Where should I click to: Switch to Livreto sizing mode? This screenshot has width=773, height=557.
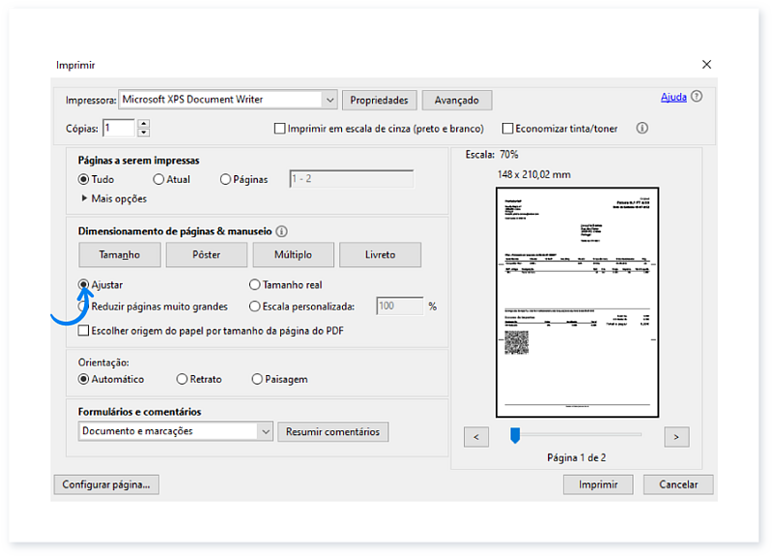[381, 254]
